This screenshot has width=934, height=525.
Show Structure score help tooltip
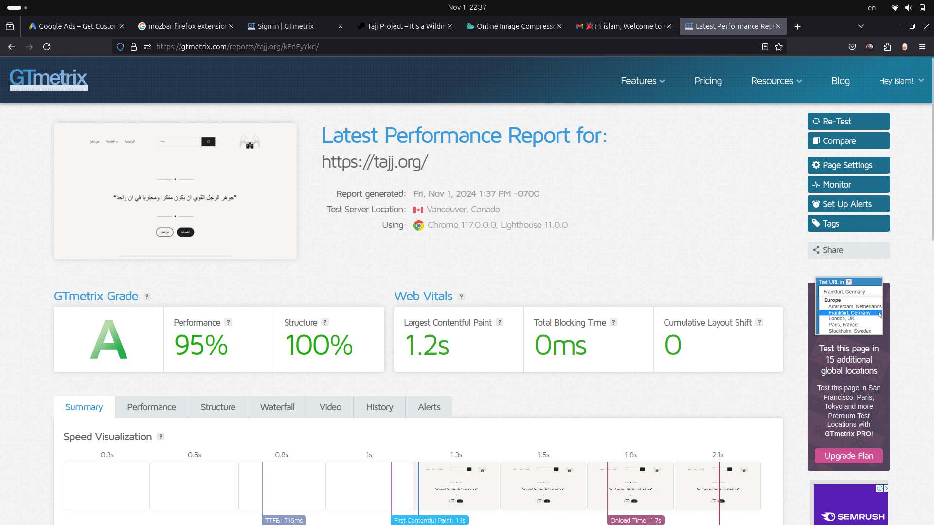coord(325,322)
